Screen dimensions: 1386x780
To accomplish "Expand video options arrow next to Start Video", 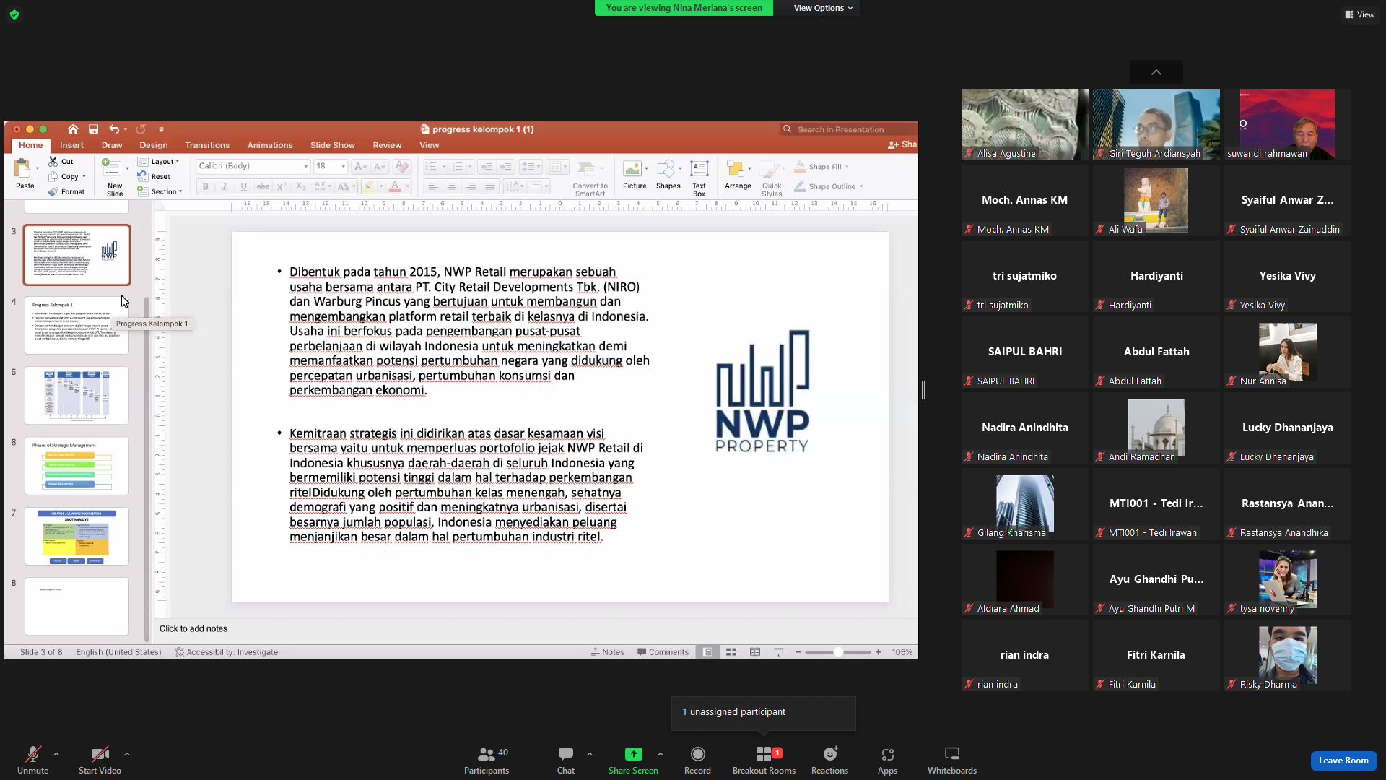I will tap(127, 754).
